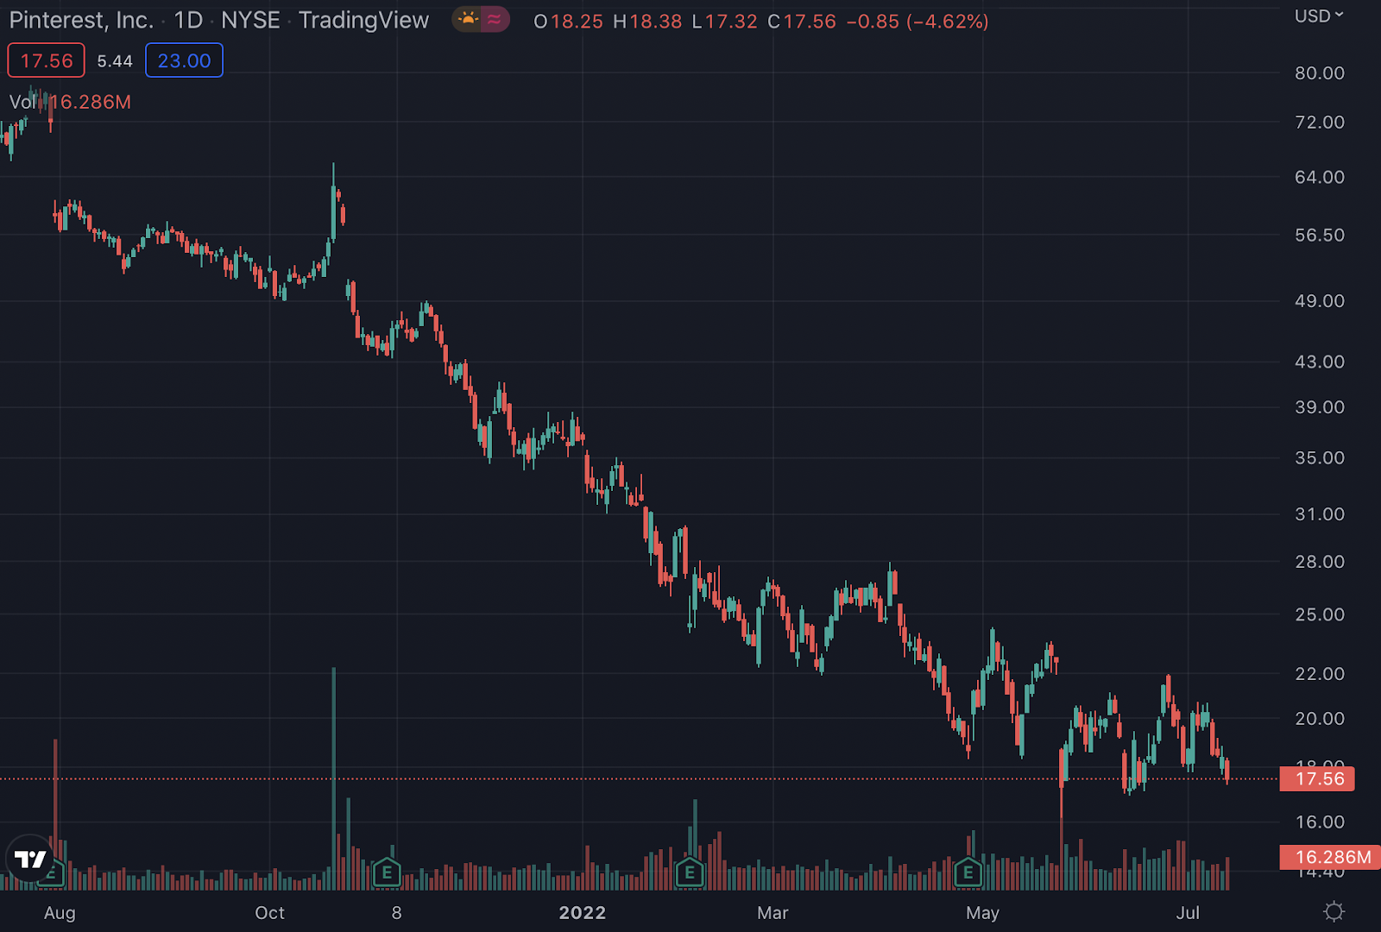
Task: Click the TradingView text in the legend
Action: pos(363,20)
